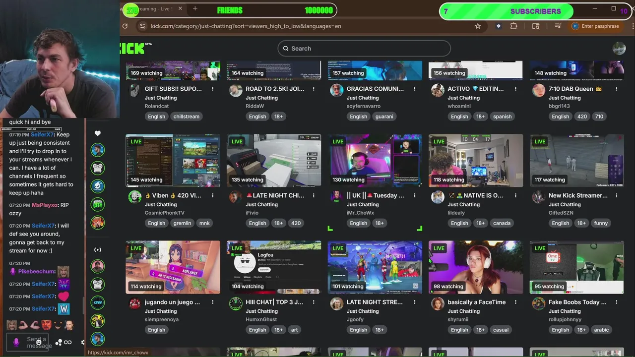Click the chillstream tag under Rolandcat
This screenshot has width=635, height=357.
187,117
